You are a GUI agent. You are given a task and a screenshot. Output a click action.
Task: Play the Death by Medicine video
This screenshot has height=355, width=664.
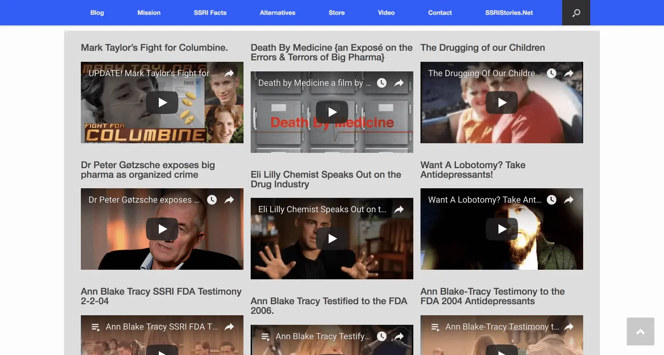point(332,112)
